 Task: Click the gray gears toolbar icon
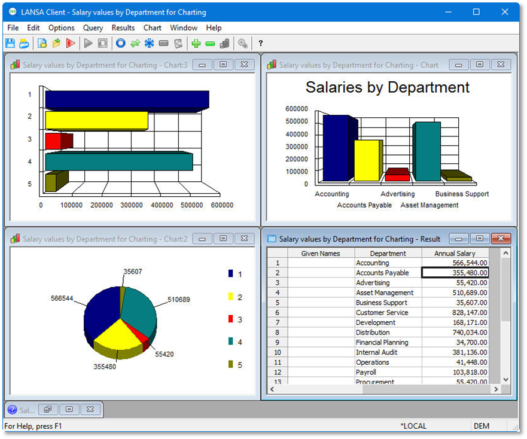(x=243, y=43)
